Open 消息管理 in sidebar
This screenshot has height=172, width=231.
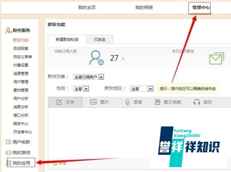click(x=21, y=73)
